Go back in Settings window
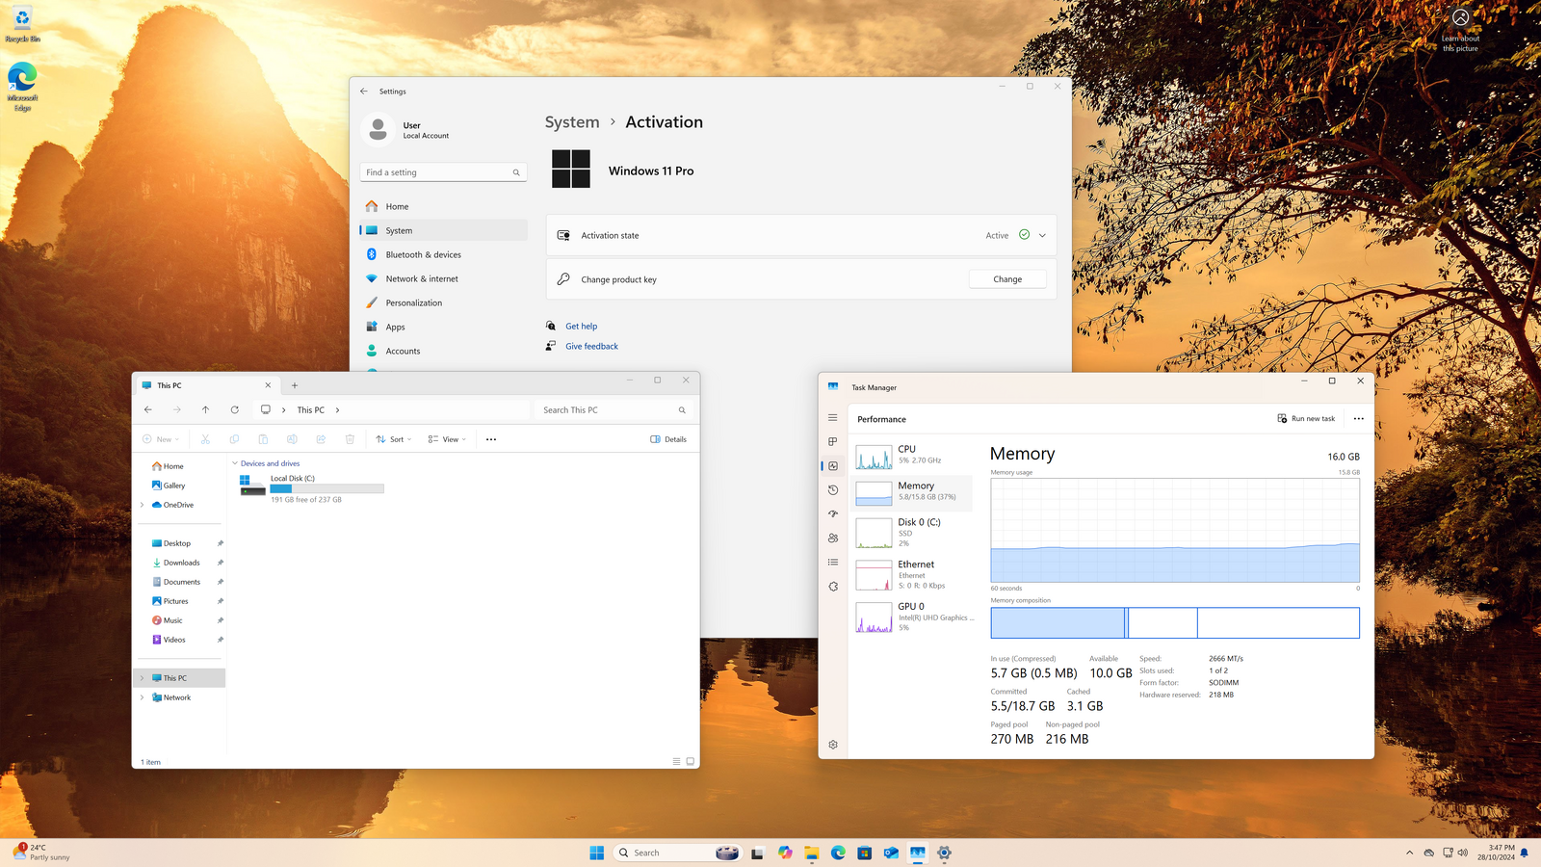 coord(364,92)
